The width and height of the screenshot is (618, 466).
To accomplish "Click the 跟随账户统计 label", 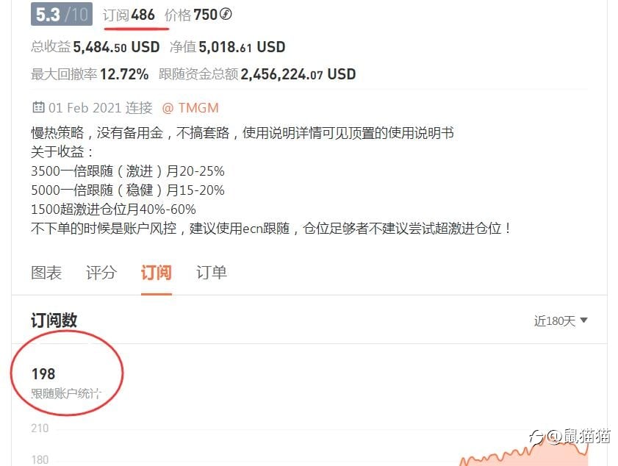I will [66, 393].
